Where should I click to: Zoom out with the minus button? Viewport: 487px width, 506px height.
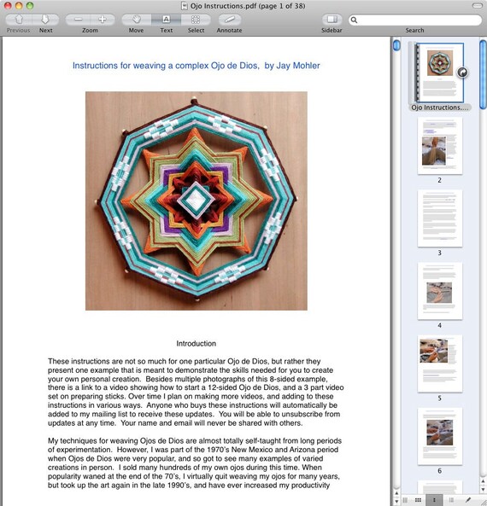click(78, 20)
